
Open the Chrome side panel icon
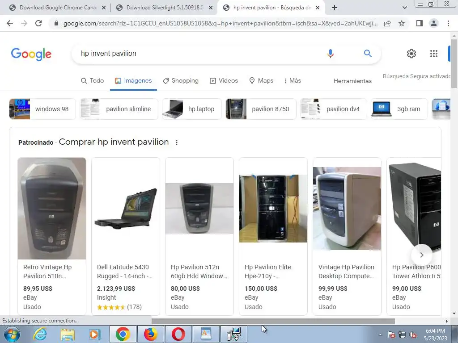pyautogui.click(x=420, y=23)
